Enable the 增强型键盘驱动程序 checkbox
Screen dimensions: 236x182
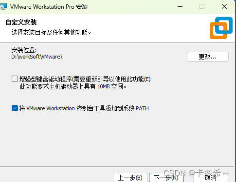15,79
